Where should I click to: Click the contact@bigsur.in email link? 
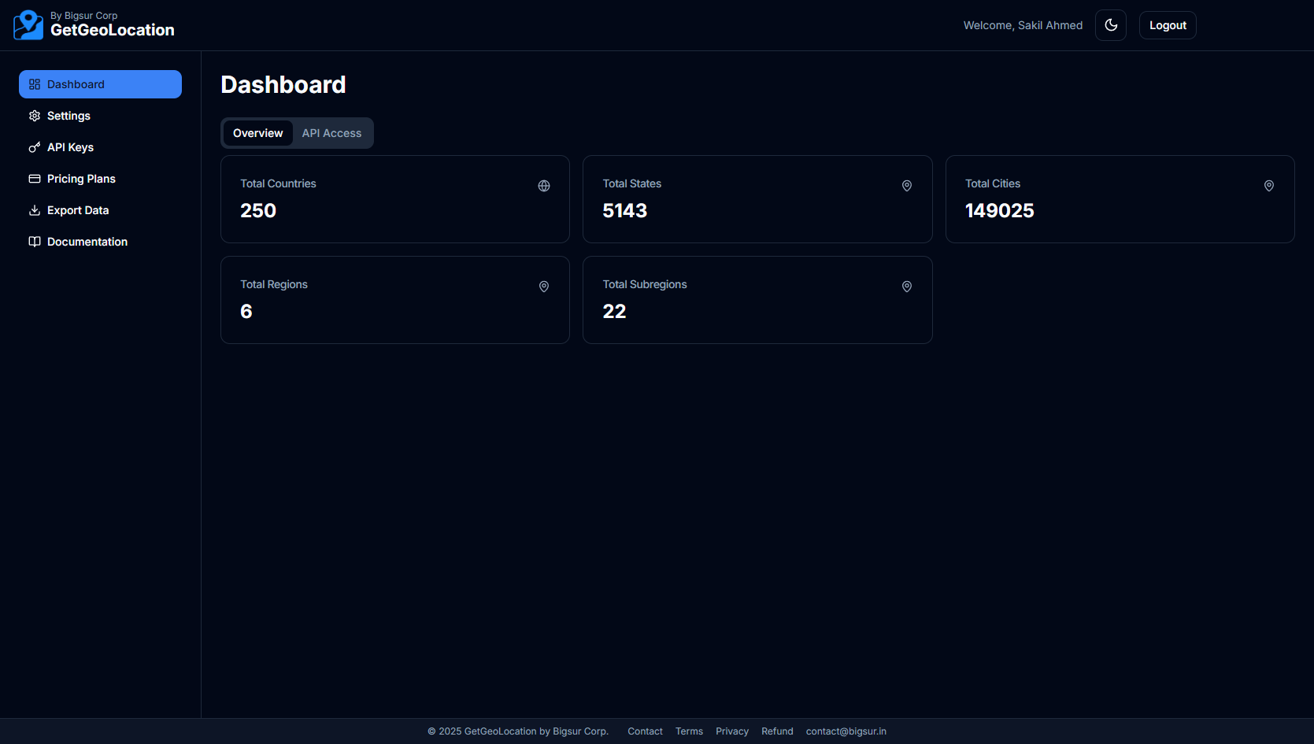tap(846, 731)
